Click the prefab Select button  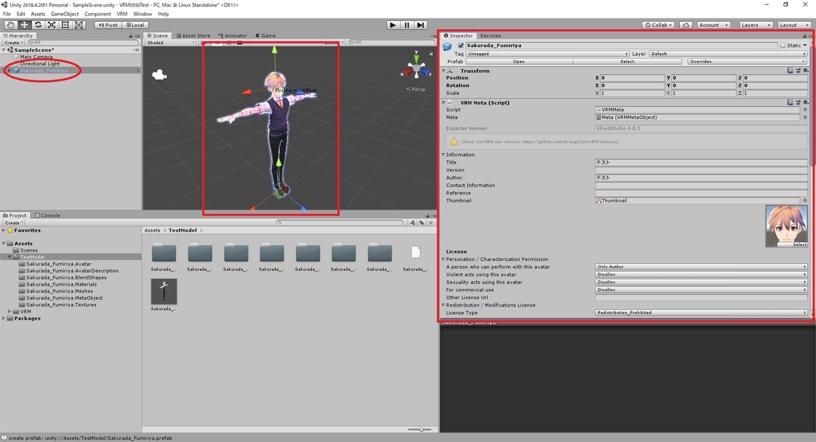[x=628, y=61]
